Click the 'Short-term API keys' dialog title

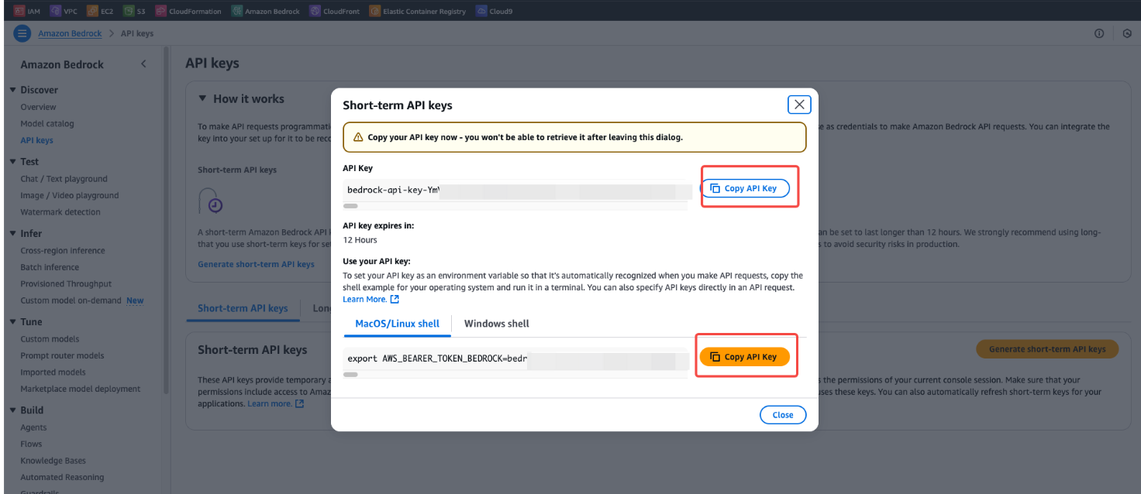pos(398,105)
